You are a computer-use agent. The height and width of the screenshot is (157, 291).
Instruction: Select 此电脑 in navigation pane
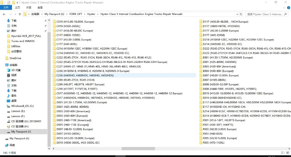pos(13,65)
